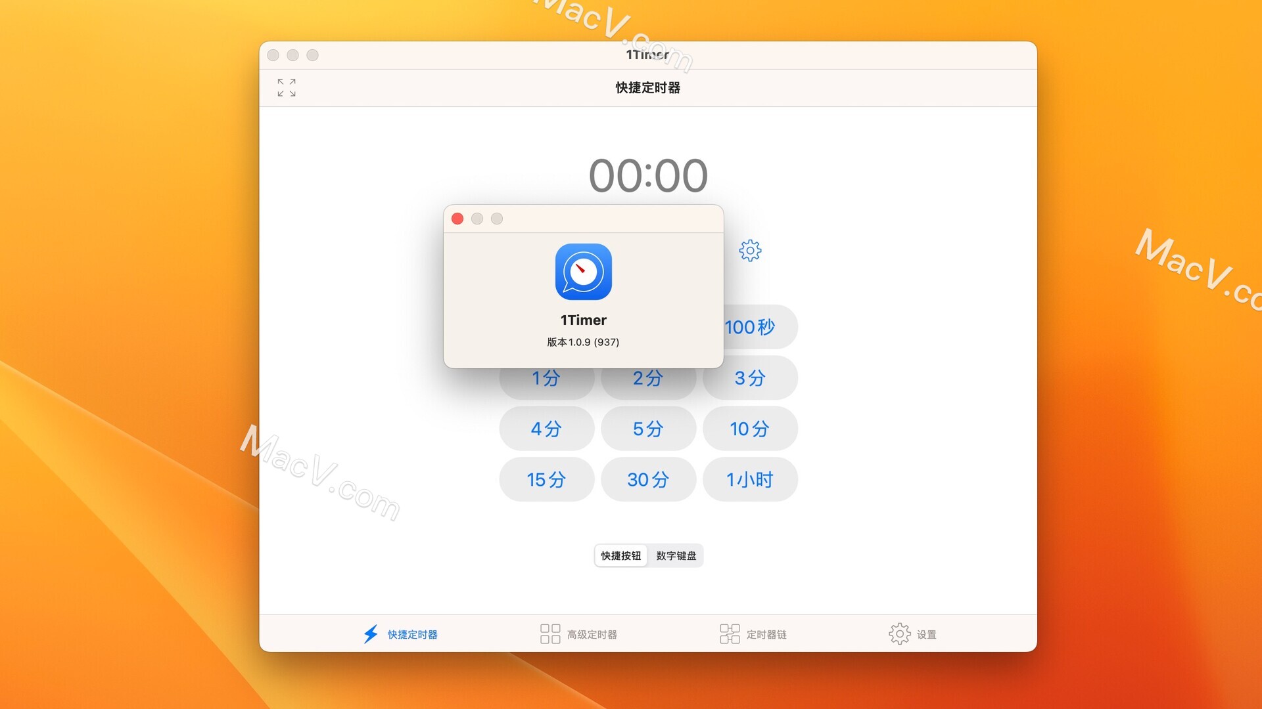Start the 15分 quick timer
The height and width of the screenshot is (709, 1262).
click(547, 479)
